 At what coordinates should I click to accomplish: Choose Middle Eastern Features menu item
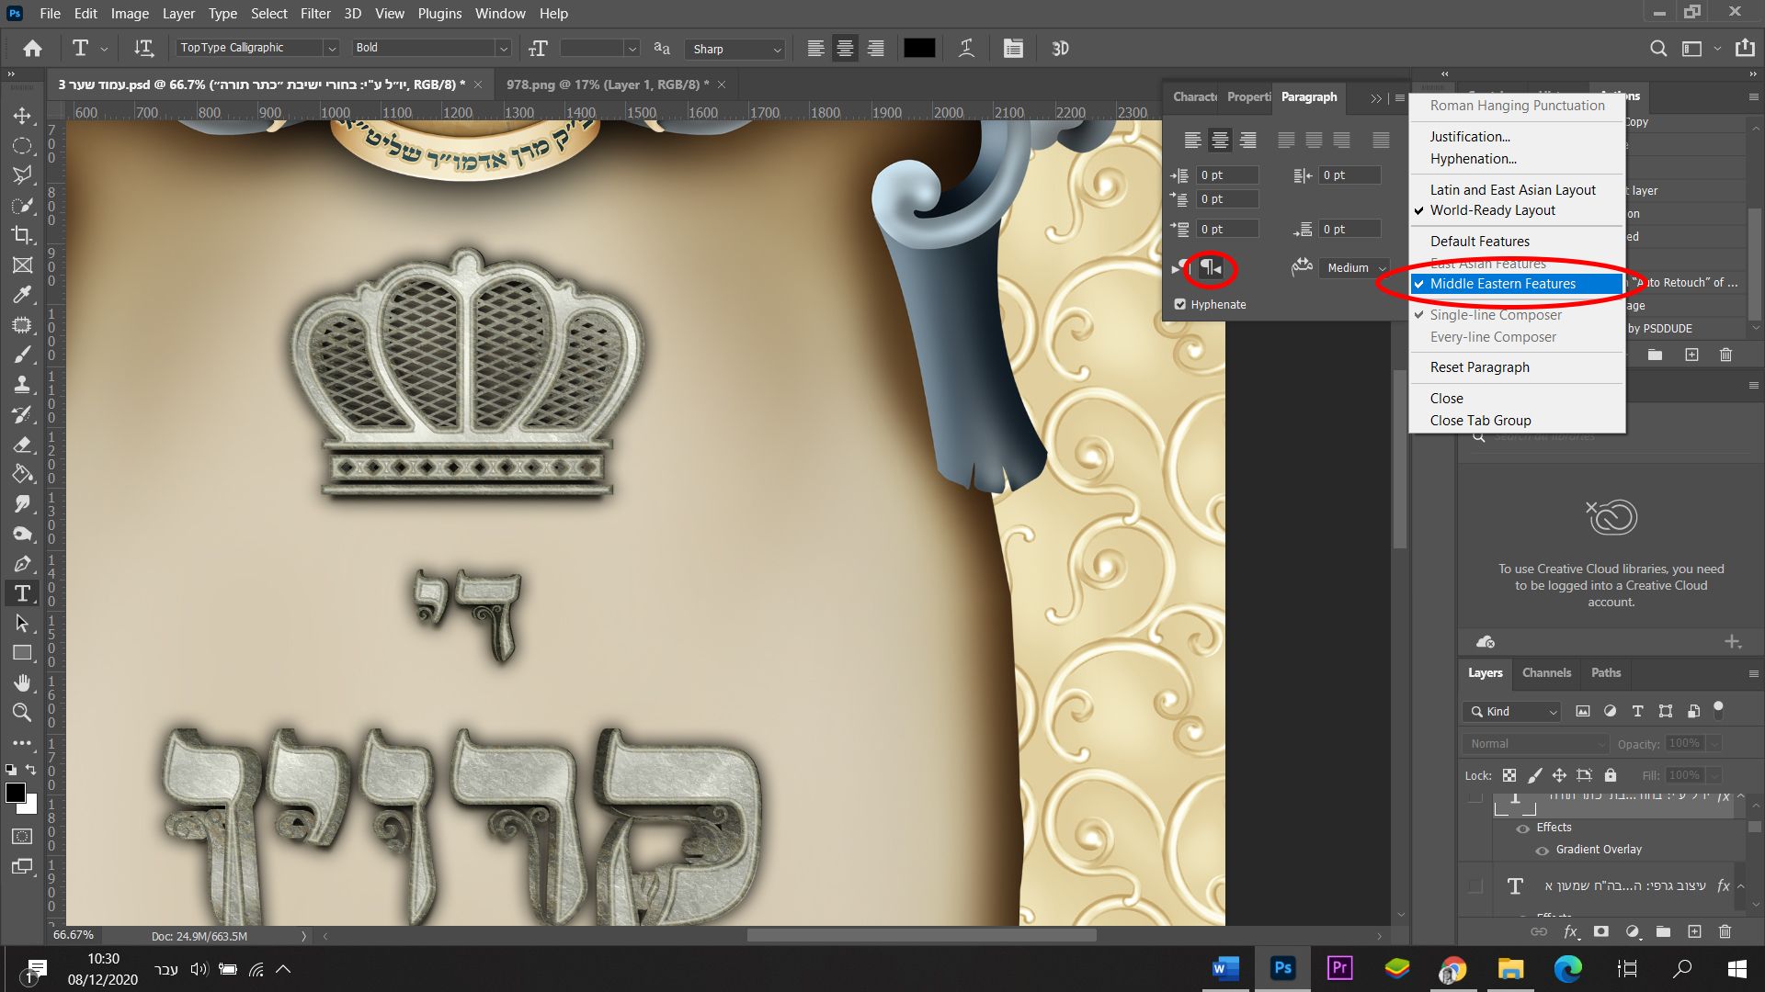[1503, 284]
